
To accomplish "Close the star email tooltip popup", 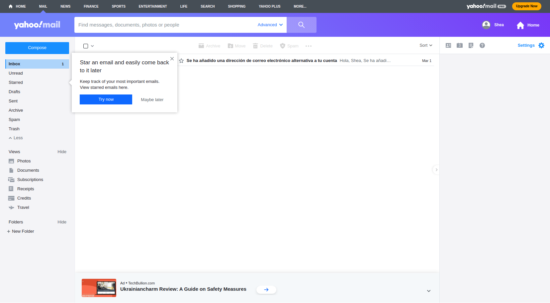I will click(172, 59).
